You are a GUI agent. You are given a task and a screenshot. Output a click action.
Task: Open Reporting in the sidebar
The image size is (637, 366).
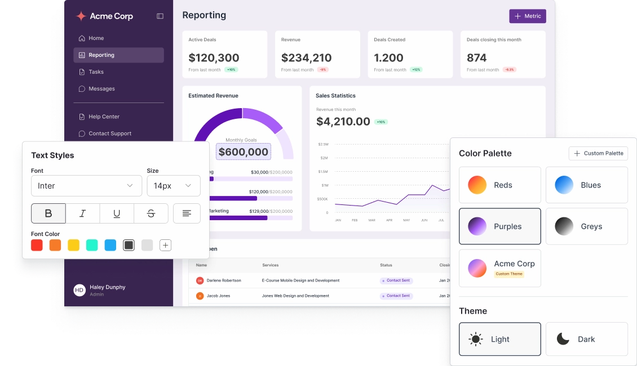[118, 55]
